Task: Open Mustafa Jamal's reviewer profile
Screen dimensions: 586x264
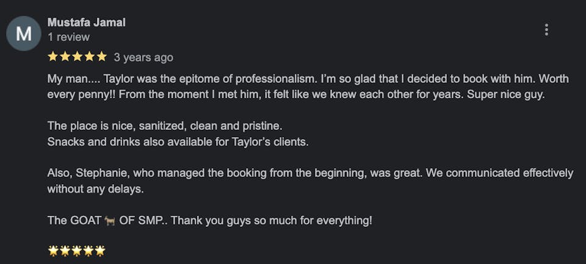Action: (86, 23)
